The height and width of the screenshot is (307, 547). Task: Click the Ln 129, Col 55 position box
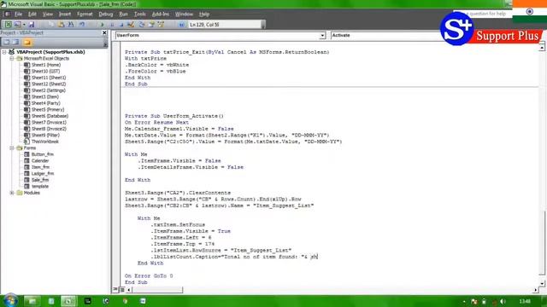[x=226, y=25]
